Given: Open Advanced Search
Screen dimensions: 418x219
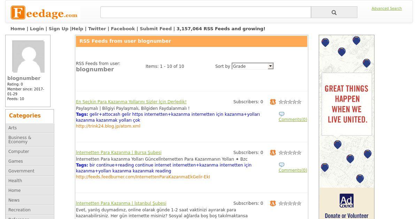Looking at the screenshot, I should (x=387, y=8).
